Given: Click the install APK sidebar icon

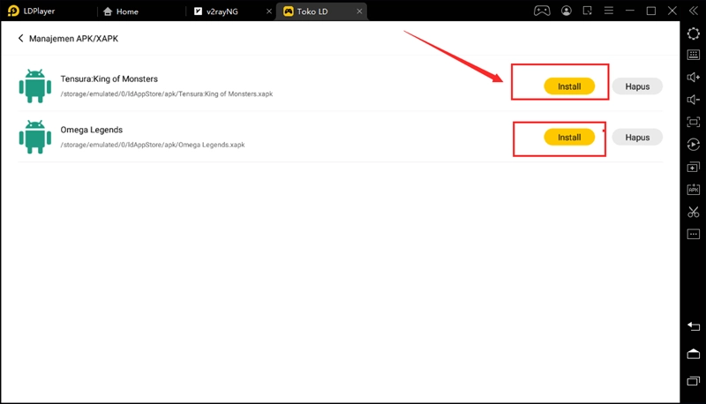Looking at the screenshot, I should (x=694, y=190).
